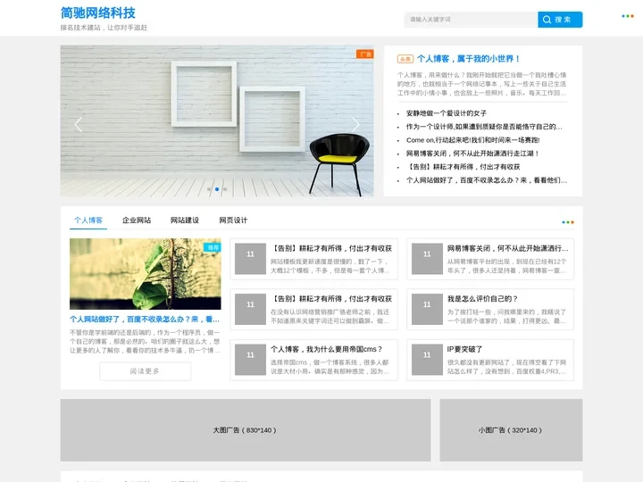Image resolution: width=643 pixels, height=482 pixels.
Task: Open headline 个人博客，属于我的小世界！
Action: 469,59
